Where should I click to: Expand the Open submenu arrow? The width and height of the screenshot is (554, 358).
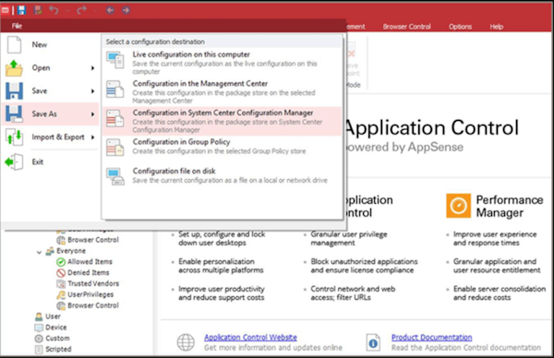92,68
